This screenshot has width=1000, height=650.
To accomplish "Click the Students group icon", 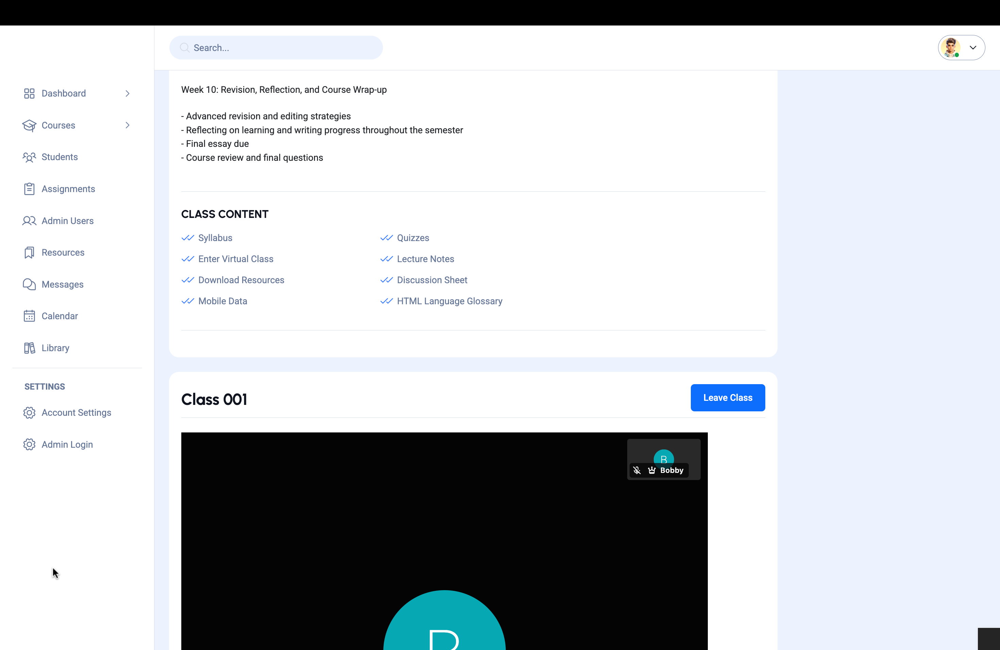I will pyautogui.click(x=29, y=157).
